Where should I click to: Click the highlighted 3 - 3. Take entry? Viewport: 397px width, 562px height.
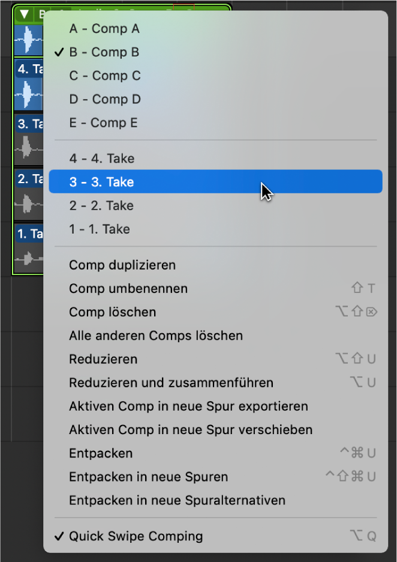[101, 181]
